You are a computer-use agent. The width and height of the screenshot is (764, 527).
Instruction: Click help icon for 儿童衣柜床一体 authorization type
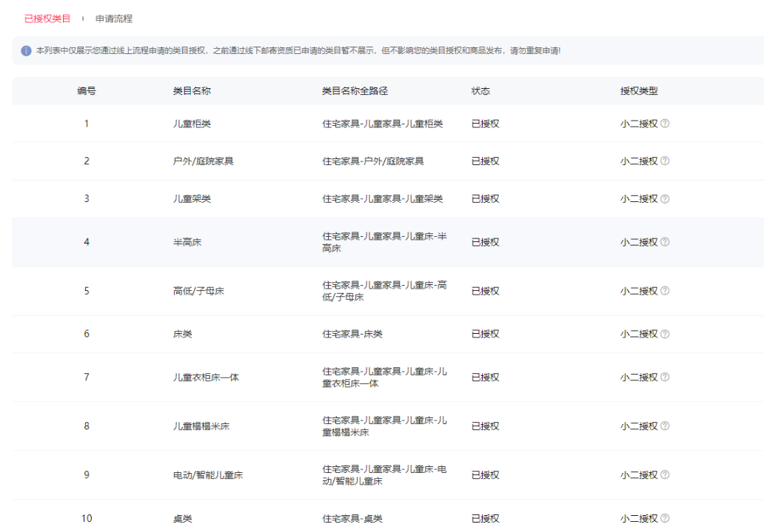[x=665, y=377]
